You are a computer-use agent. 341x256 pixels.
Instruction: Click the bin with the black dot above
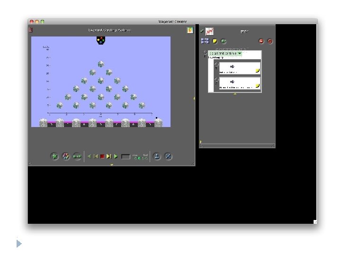[x=158, y=123]
